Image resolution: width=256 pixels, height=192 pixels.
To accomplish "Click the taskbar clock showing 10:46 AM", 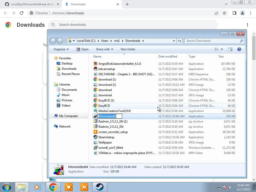I will (243, 187).
